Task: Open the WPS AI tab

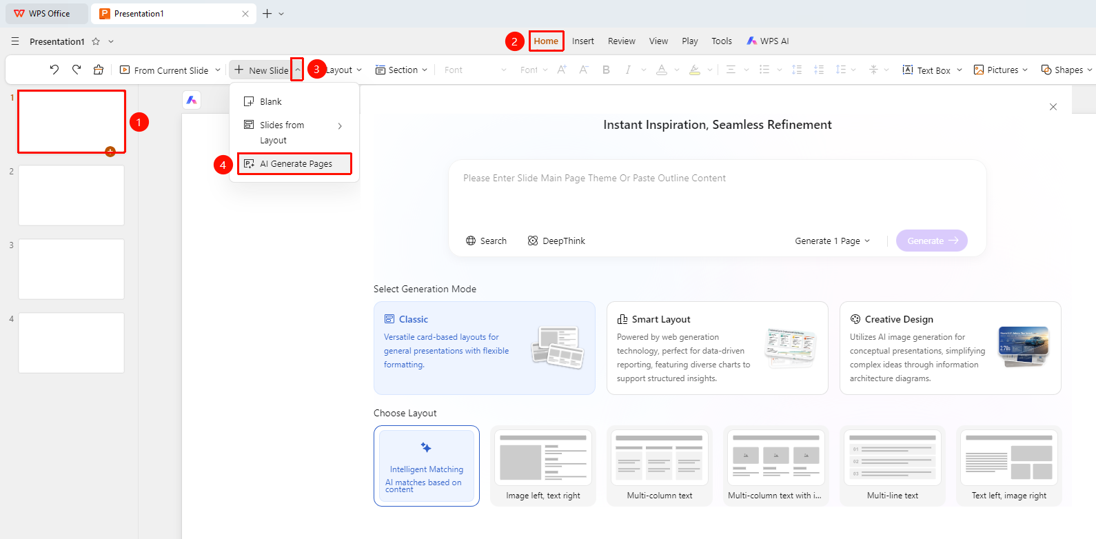Action: click(x=768, y=41)
